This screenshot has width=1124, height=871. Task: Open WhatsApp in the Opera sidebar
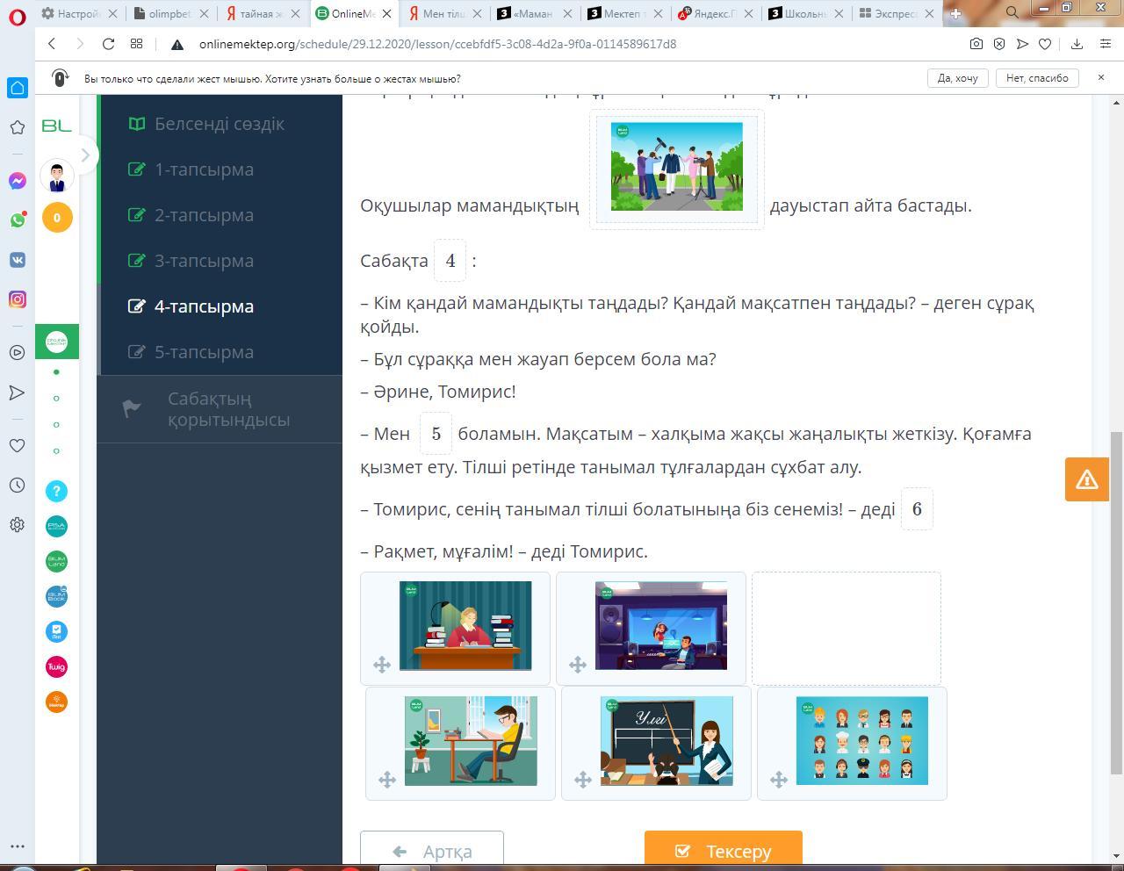[x=18, y=220]
